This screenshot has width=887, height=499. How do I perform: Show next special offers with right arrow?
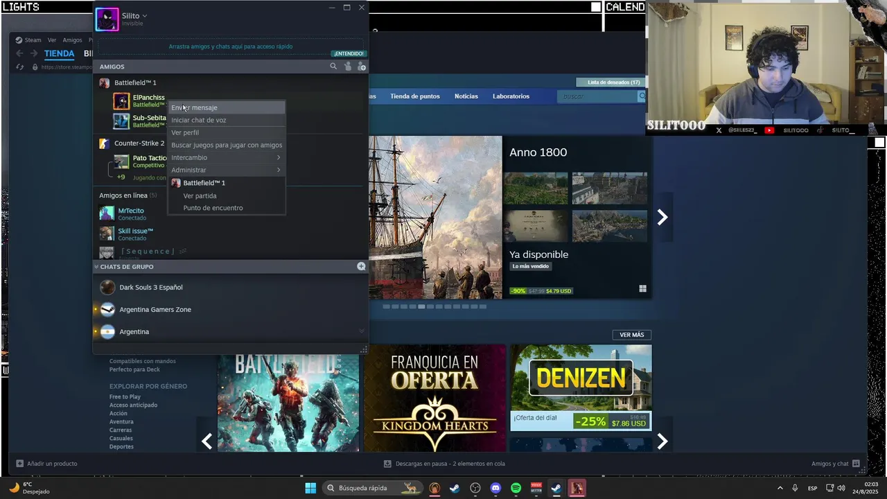click(662, 441)
